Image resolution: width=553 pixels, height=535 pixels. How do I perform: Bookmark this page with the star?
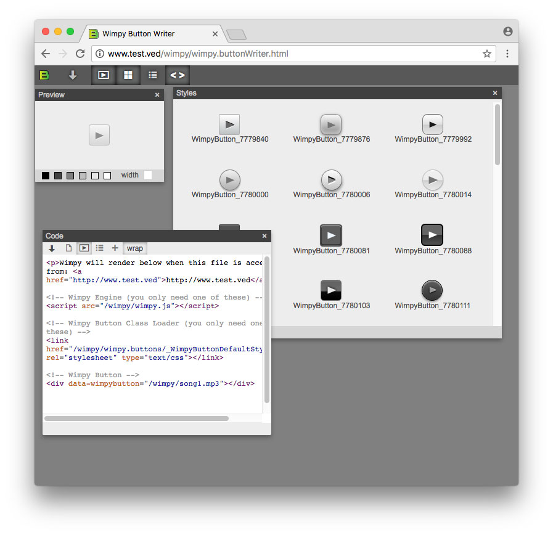point(486,54)
